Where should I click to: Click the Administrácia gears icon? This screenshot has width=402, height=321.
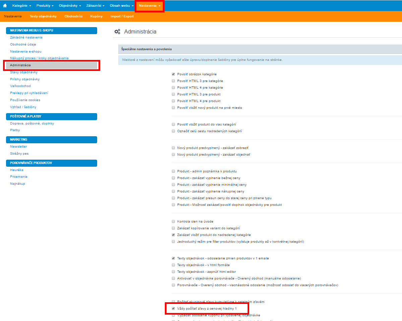coord(117,31)
